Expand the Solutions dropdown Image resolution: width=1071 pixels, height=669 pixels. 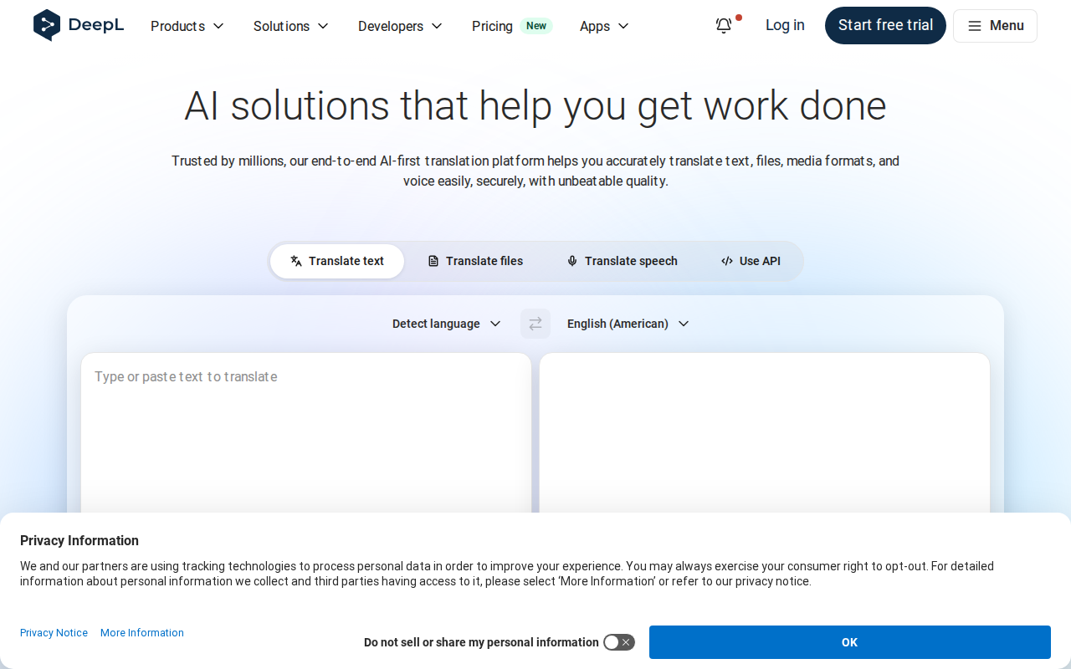point(291,26)
